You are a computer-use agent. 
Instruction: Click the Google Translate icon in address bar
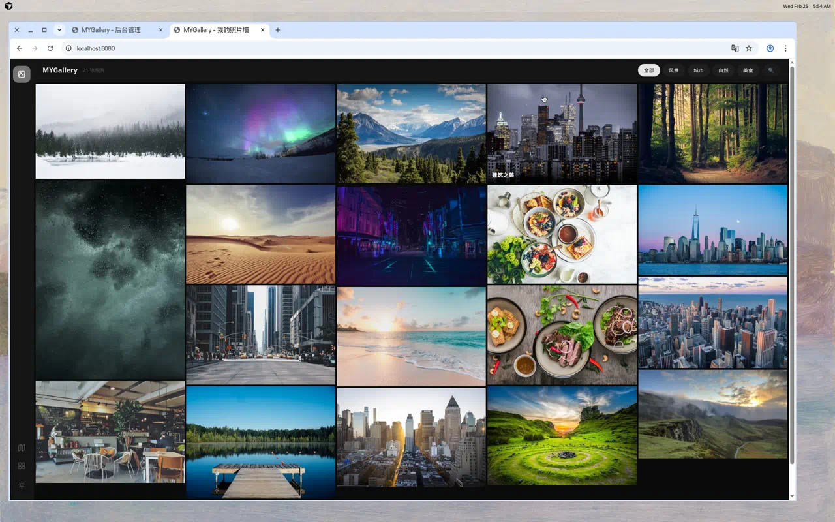click(735, 48)
